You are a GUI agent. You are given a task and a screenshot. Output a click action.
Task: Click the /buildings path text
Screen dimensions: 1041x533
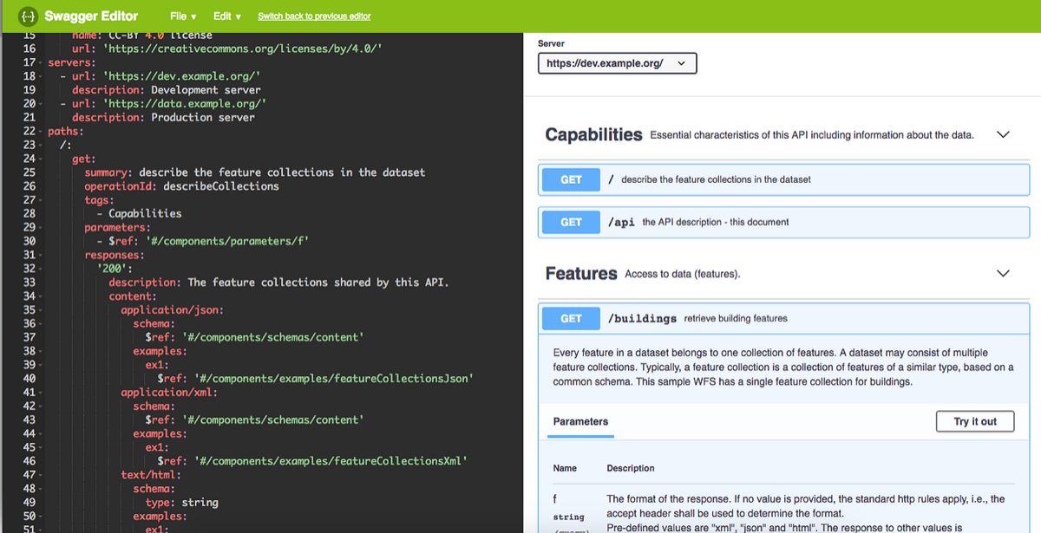tap(643, 319)
